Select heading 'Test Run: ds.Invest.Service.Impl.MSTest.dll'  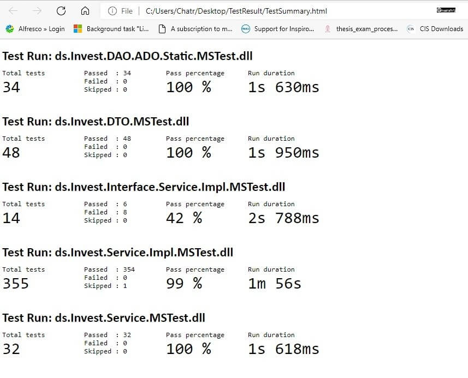tap(117, 253)
